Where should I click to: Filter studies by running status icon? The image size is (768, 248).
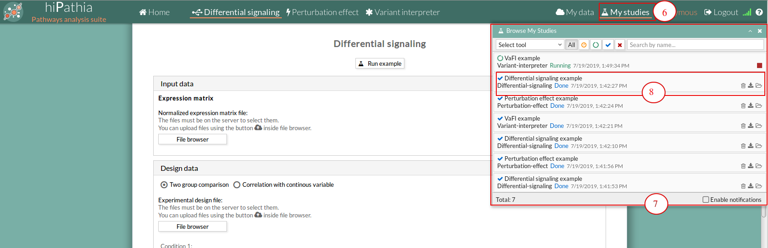(x=596, y=45)
